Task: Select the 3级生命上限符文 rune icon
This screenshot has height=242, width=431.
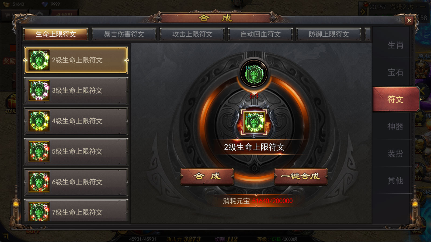Action: [39, 91]
